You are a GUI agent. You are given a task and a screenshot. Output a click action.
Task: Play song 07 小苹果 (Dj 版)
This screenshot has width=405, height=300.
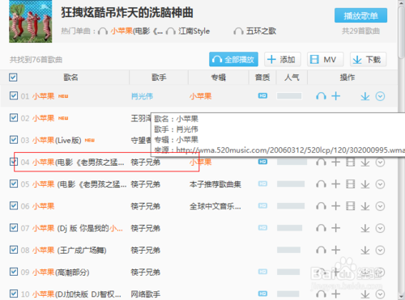point(321,228)
